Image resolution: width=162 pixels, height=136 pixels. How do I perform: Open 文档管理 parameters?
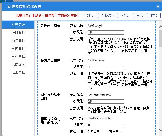click(x=18, y=57)
